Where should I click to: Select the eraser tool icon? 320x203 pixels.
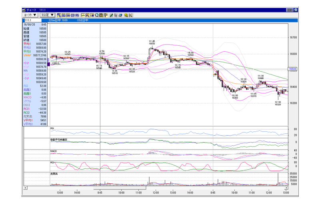point(120,15)
